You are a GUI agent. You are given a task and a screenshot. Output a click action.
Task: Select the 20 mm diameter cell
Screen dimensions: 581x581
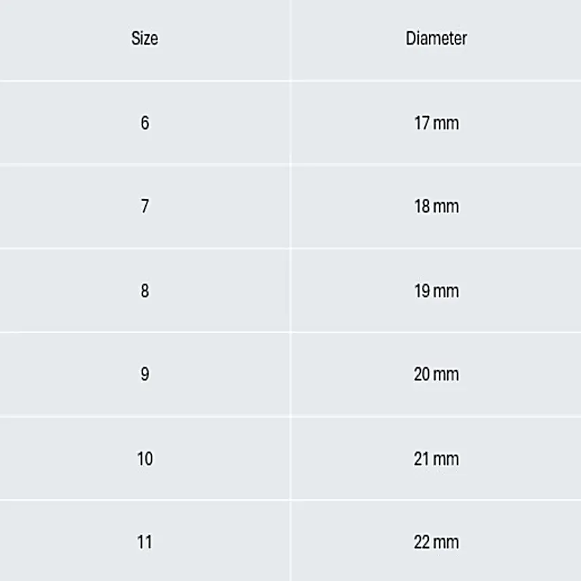pos(436,374)
